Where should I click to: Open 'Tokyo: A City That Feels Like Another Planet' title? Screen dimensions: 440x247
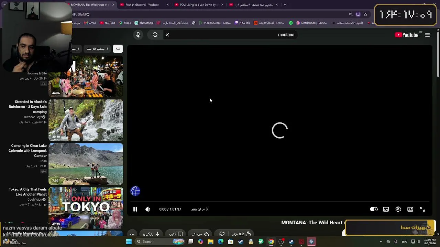click(x=28, y=192)
